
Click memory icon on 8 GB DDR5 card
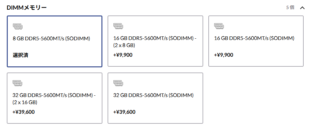click(18, 26)
